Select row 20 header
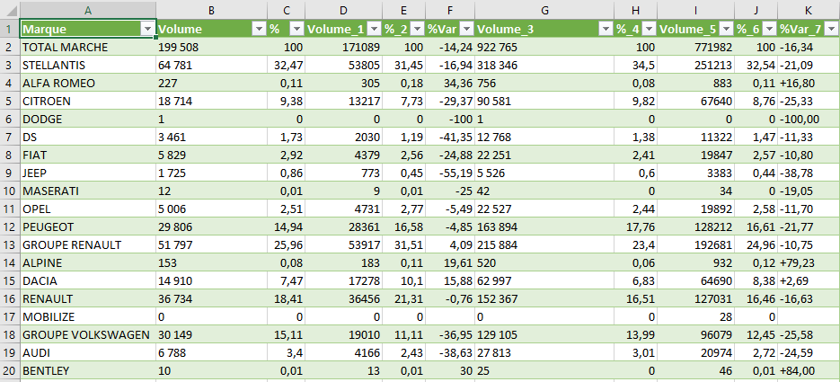 [9, 370]
